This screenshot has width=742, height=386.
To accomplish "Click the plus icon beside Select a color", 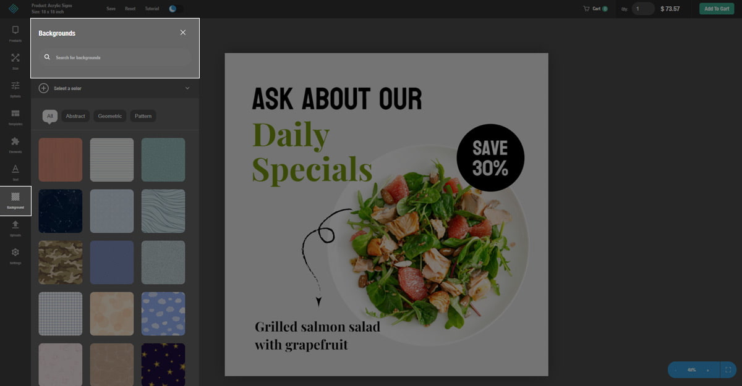I will point(43,88).
